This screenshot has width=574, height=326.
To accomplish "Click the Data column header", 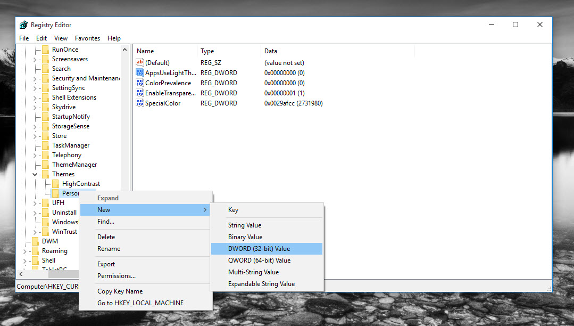I will (x=271, y=51).
